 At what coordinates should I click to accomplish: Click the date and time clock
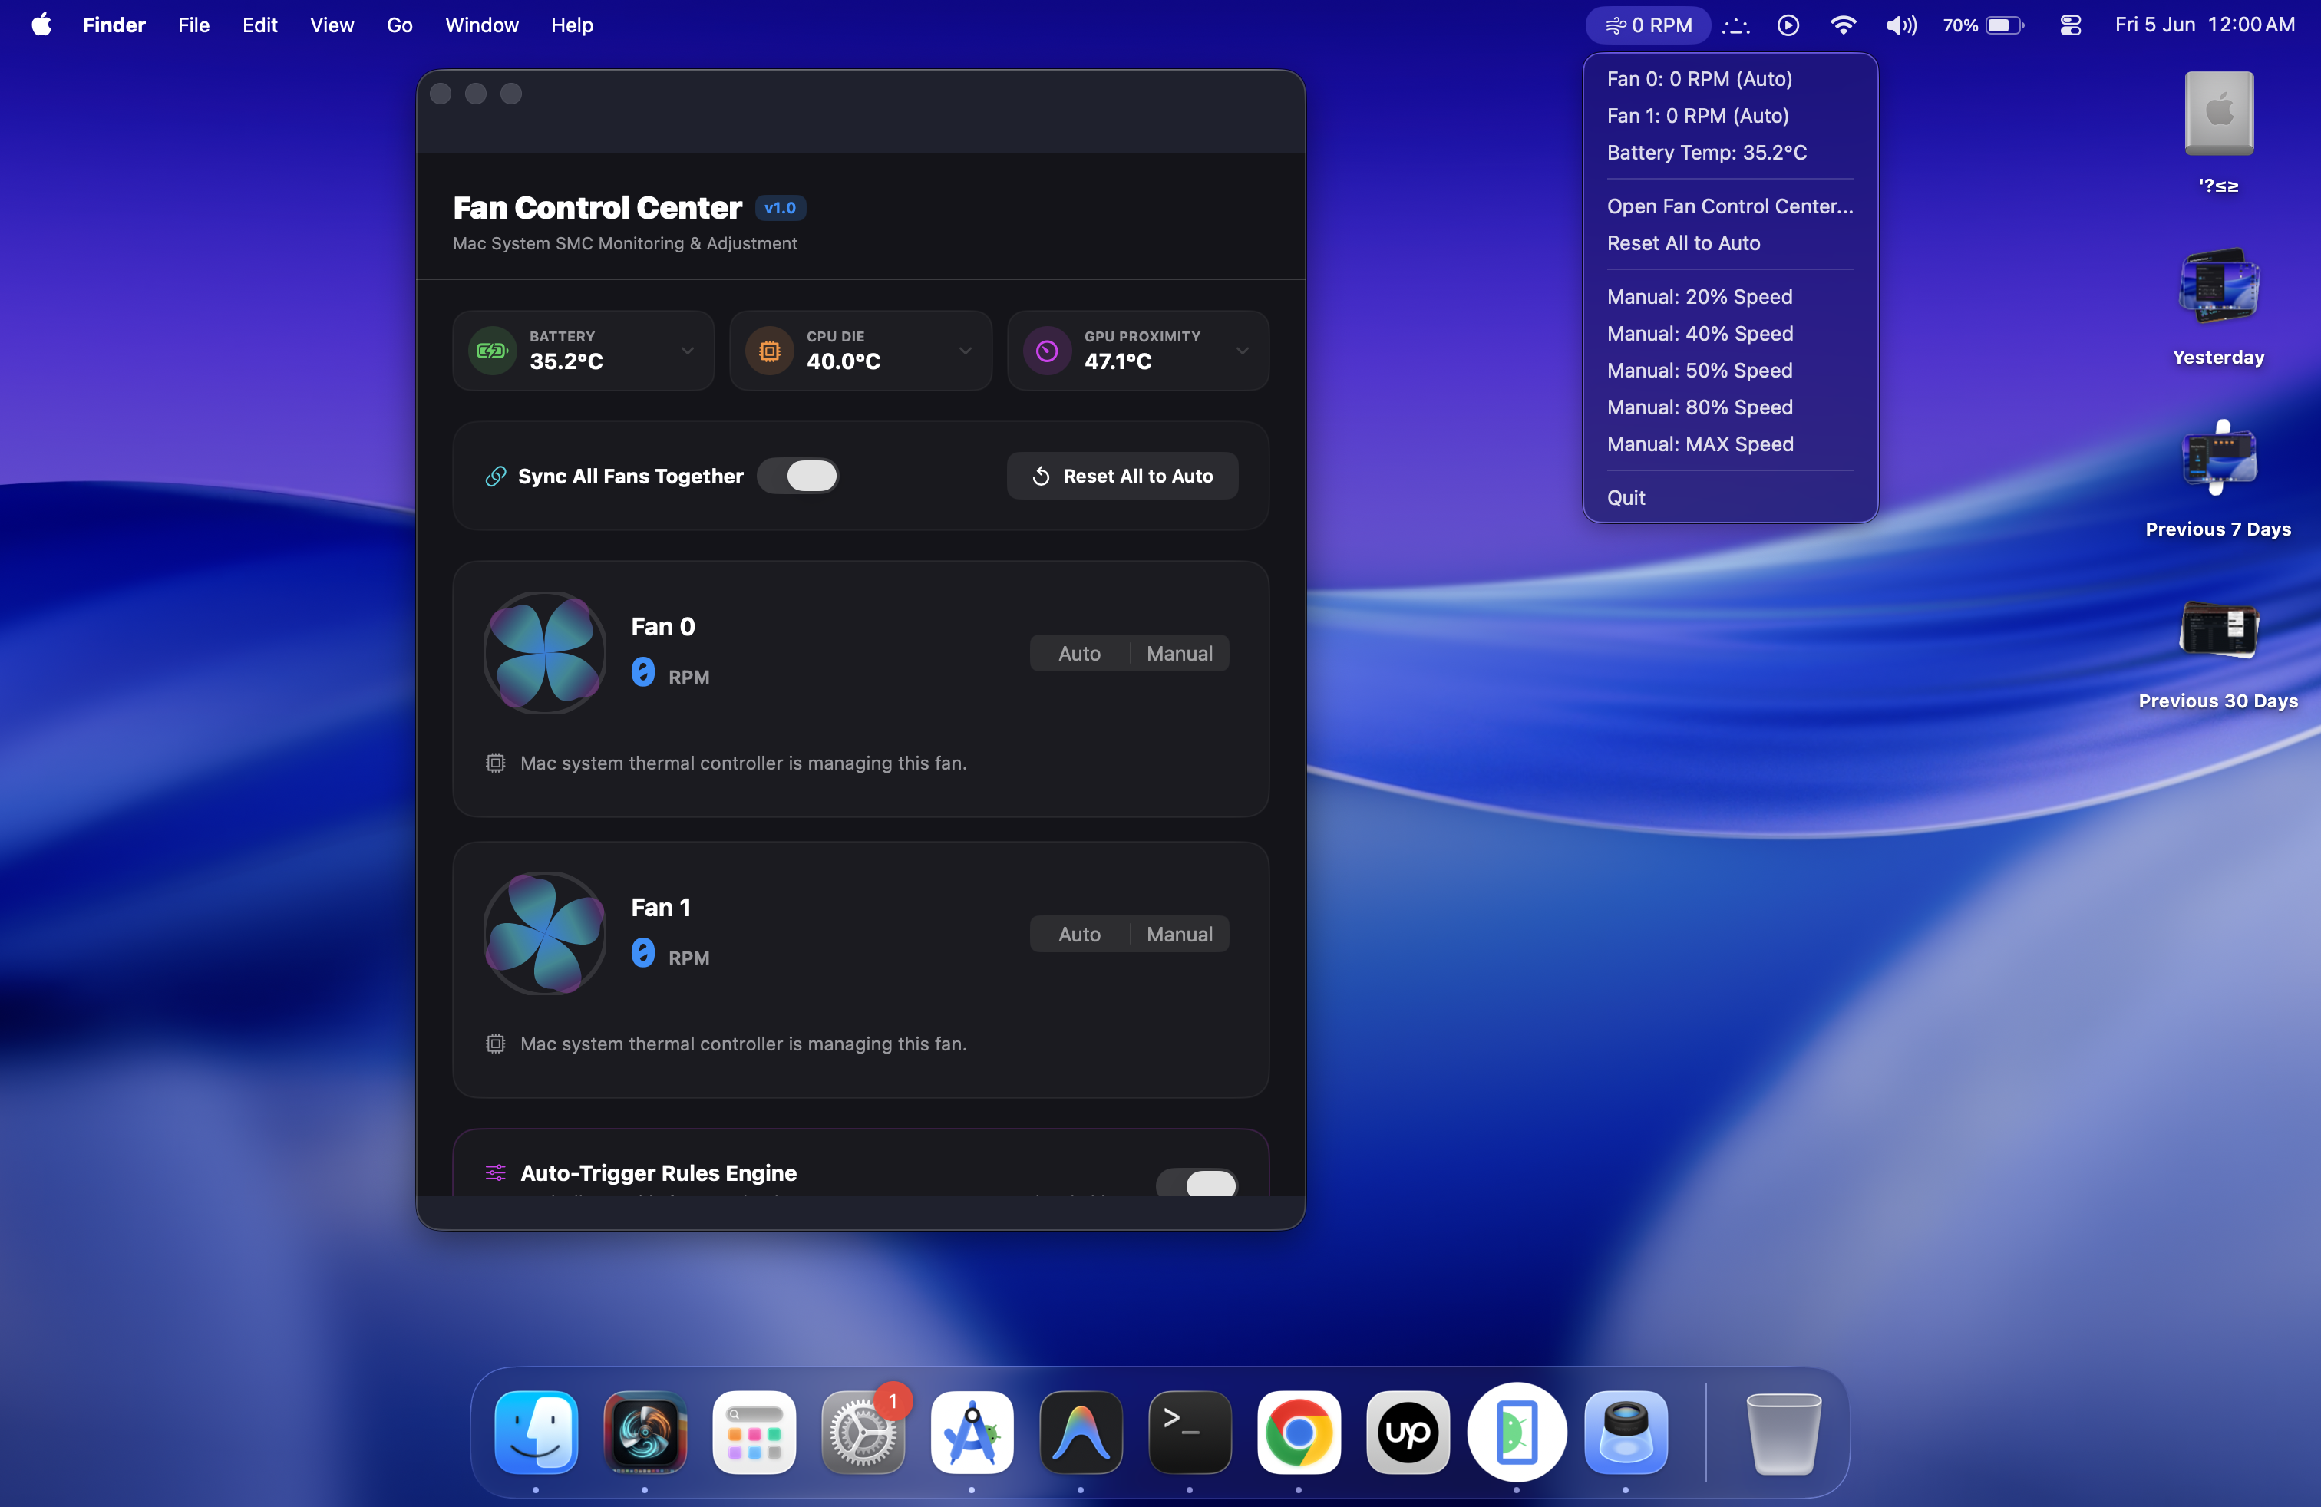(2204, 25)
